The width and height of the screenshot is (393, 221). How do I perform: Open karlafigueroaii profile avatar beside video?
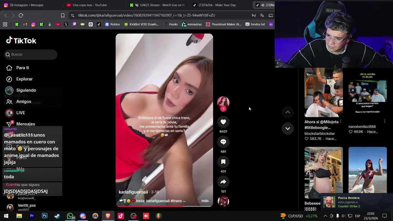point(223,102)
